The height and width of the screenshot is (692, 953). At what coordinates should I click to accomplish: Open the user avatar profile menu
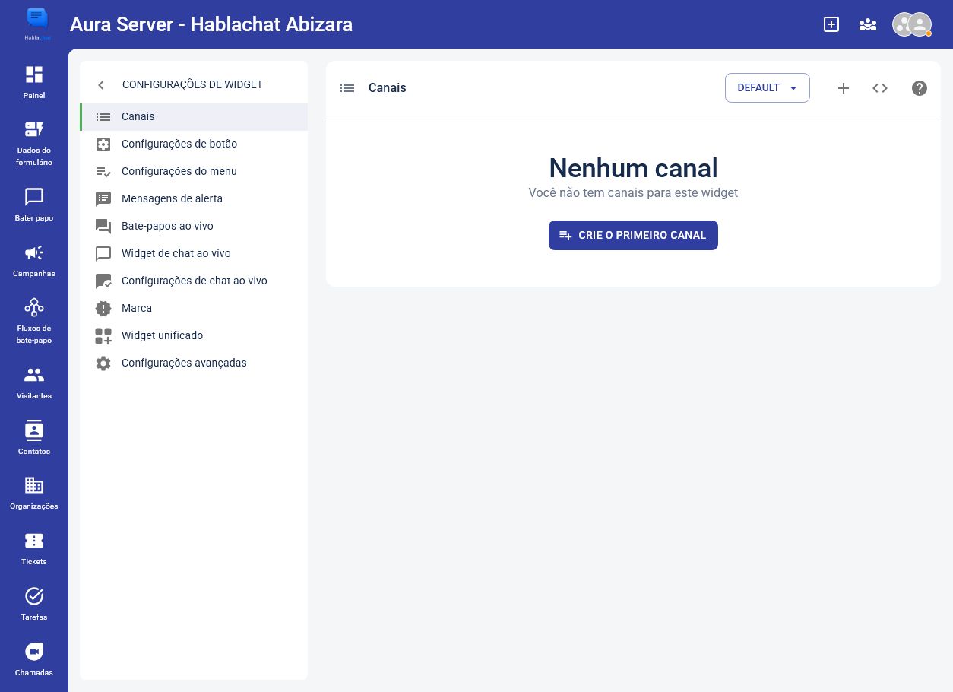[912, 24]
